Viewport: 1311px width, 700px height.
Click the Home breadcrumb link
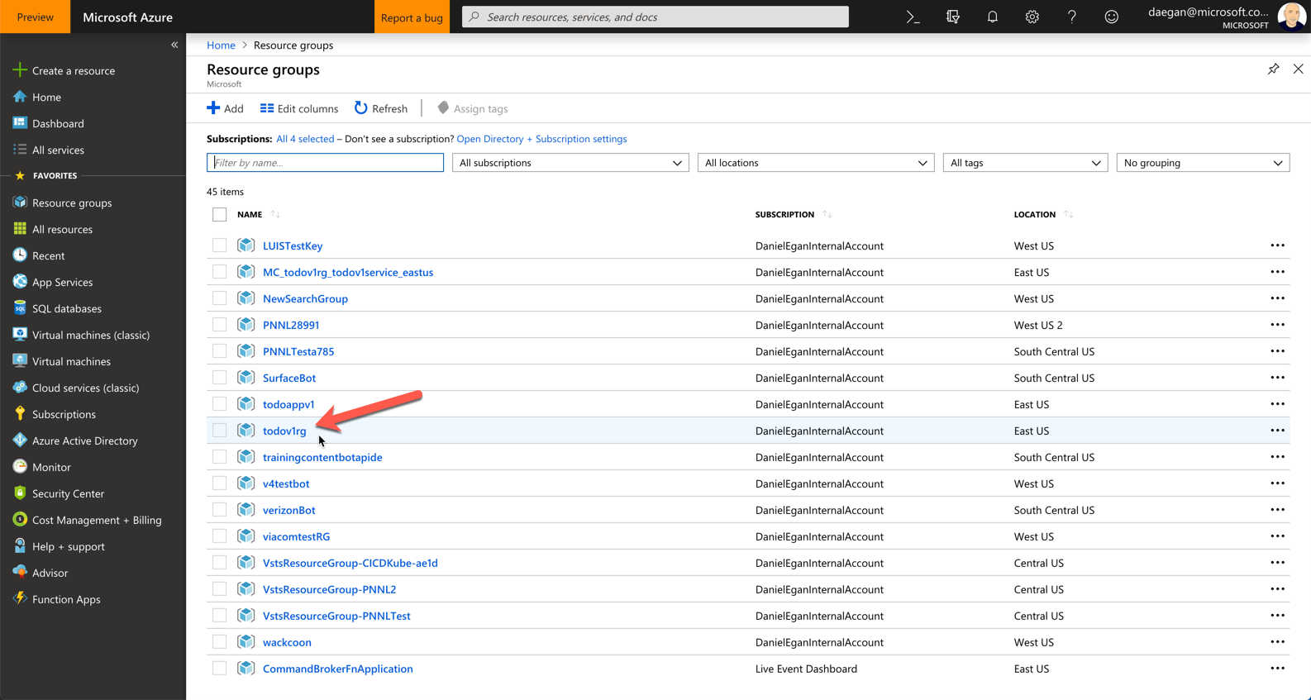tap(221, 45)
